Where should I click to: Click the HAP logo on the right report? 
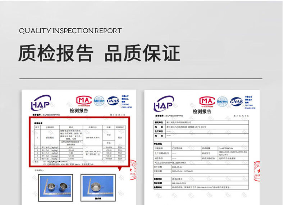[164, 104]
